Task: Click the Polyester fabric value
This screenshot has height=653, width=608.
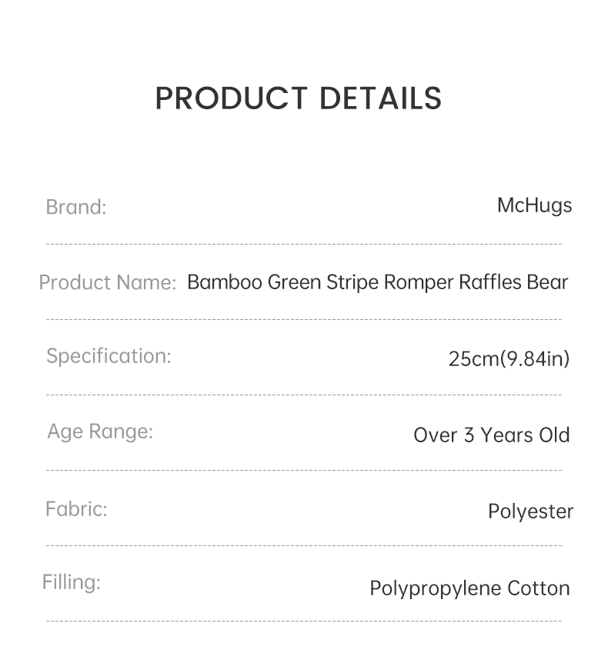Action: click(530, 511)
